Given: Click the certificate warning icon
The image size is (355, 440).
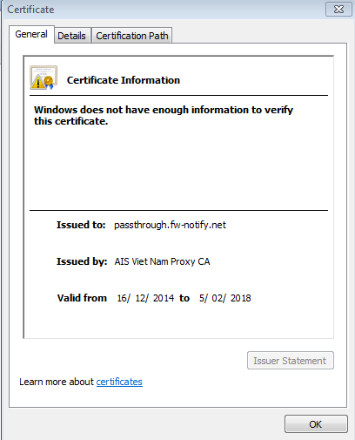Looking at the screenshot, I should (44, 78).
